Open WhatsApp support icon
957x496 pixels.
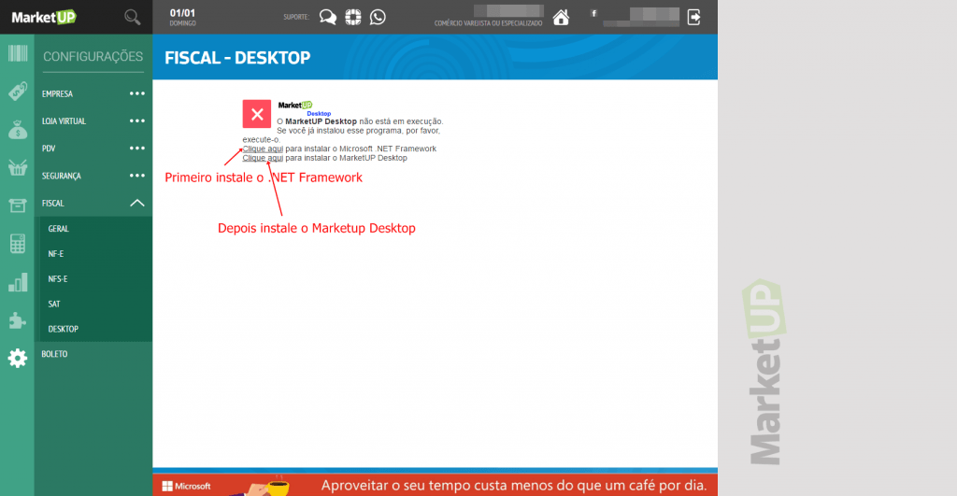coord(378,17)
